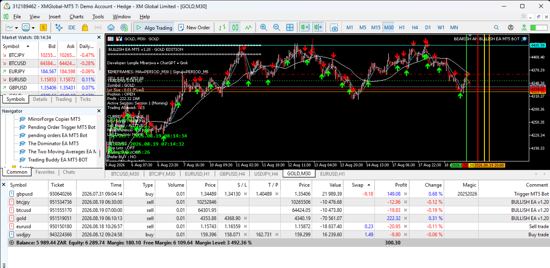550x268 pixels.
Task: Switch chart to candlesticks style
Action: pos(235,28)
